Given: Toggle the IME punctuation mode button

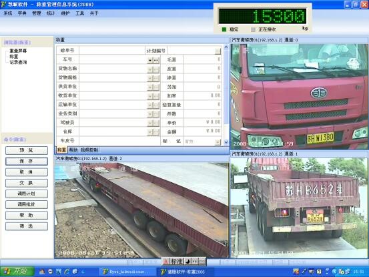Looking at the screenshot, I should [196, 261].
